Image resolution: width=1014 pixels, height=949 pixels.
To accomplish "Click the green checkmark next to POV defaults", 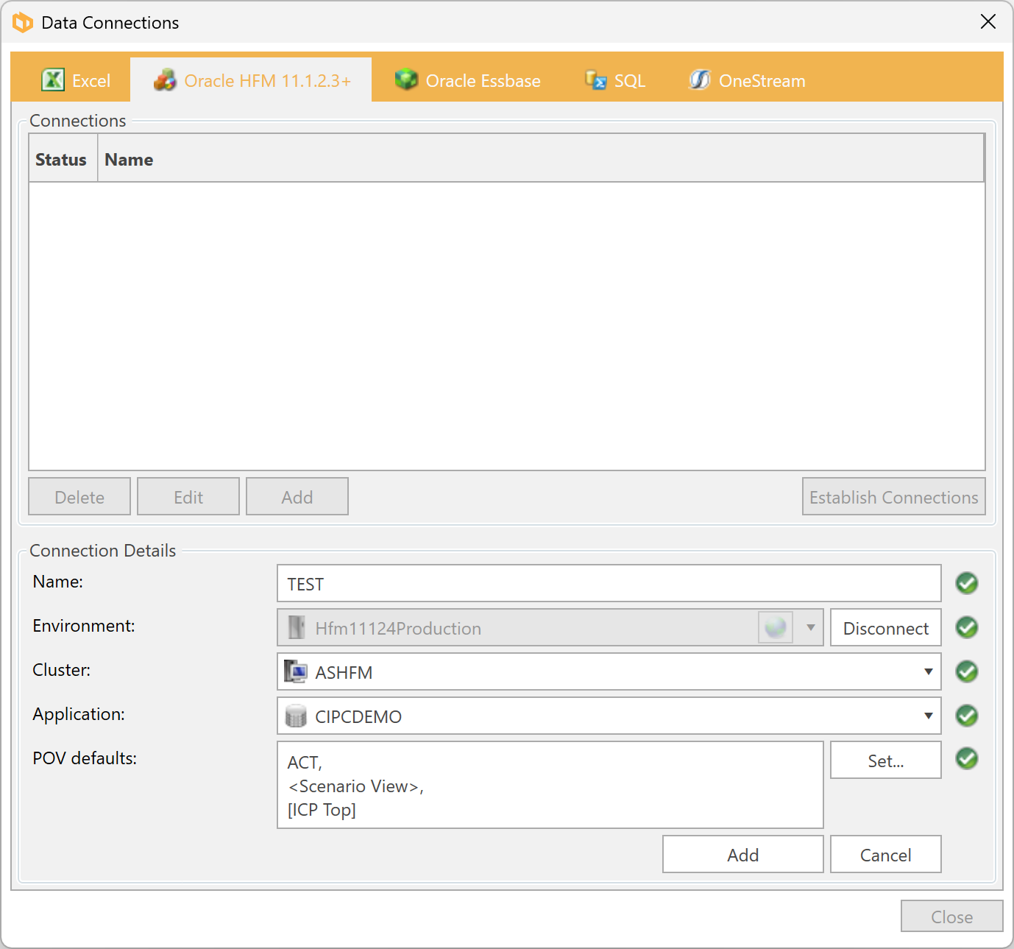I will coord(967,758).
